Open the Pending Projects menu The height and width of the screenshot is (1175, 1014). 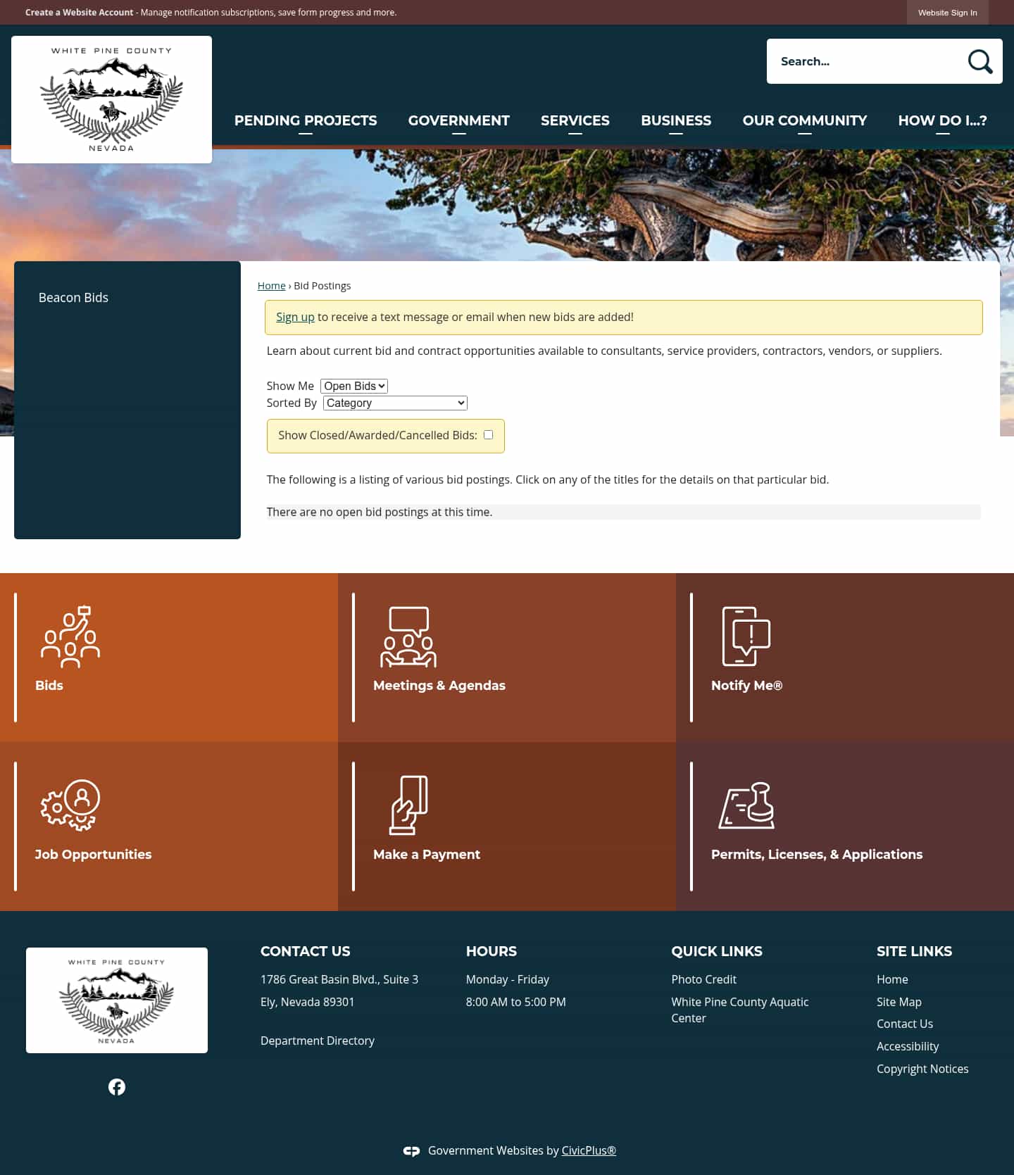pyautogui.click(x=306, y=120)
